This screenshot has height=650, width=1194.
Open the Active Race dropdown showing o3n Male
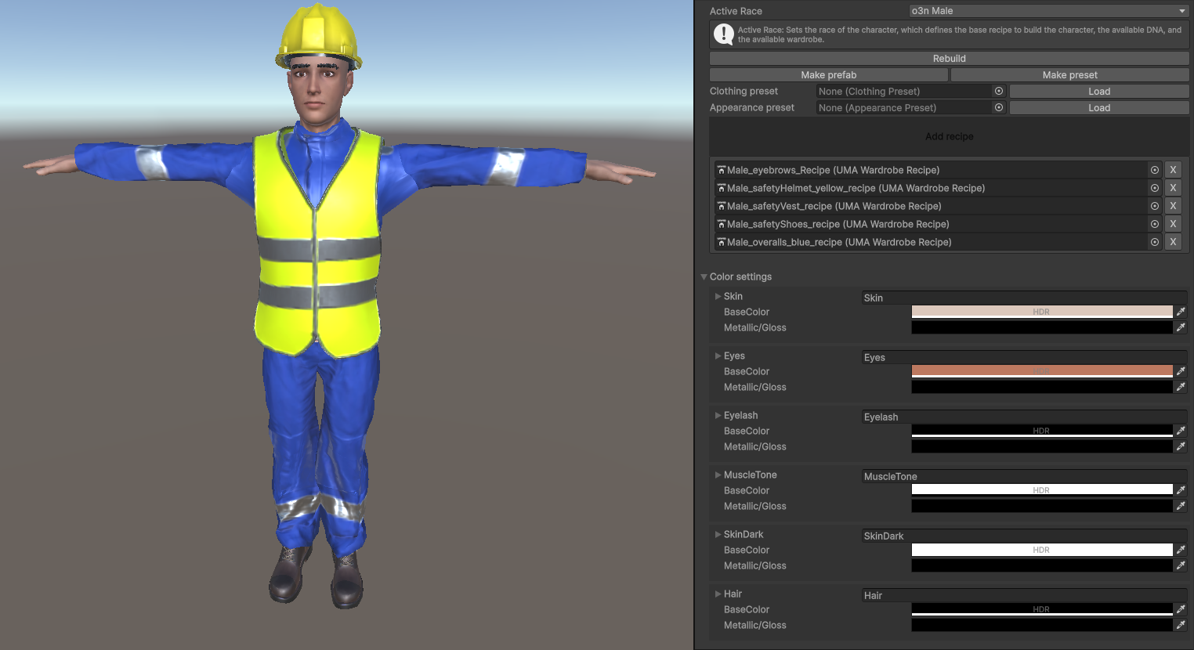pyautogui.click(x=1049, y=11)
